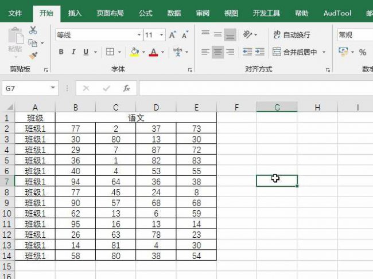This screenshot has height=279, width=373.
Task: Select the Format Painter brush icon
Action: (x=33, y=56)
